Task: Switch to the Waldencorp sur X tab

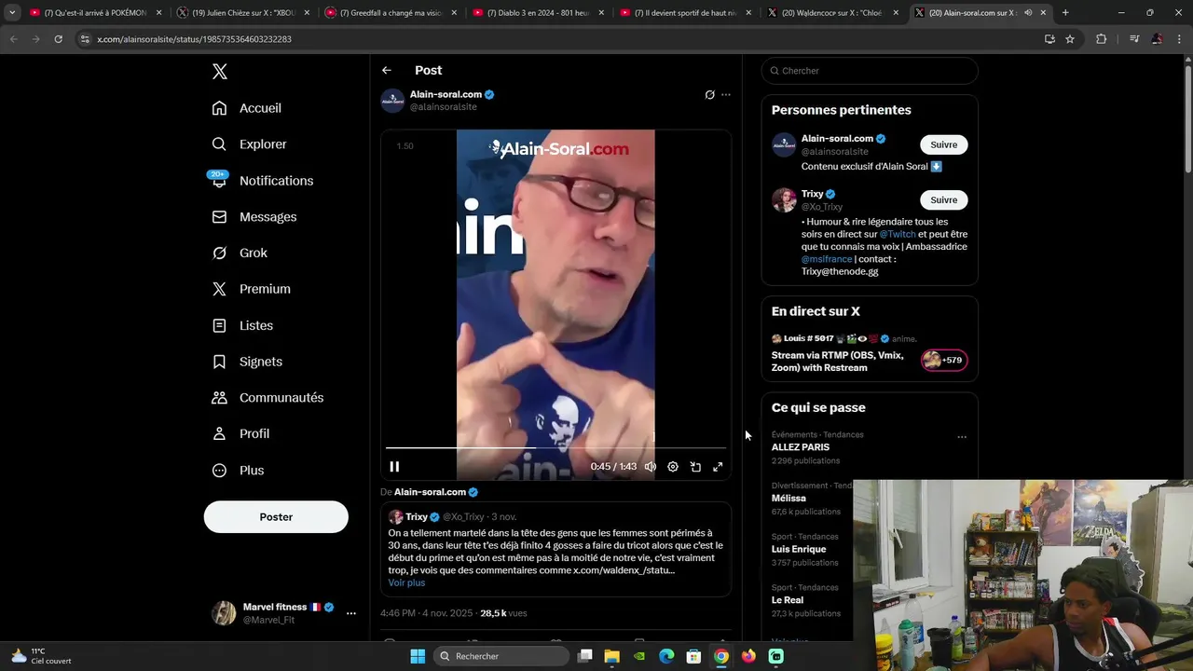Action: 831,13
